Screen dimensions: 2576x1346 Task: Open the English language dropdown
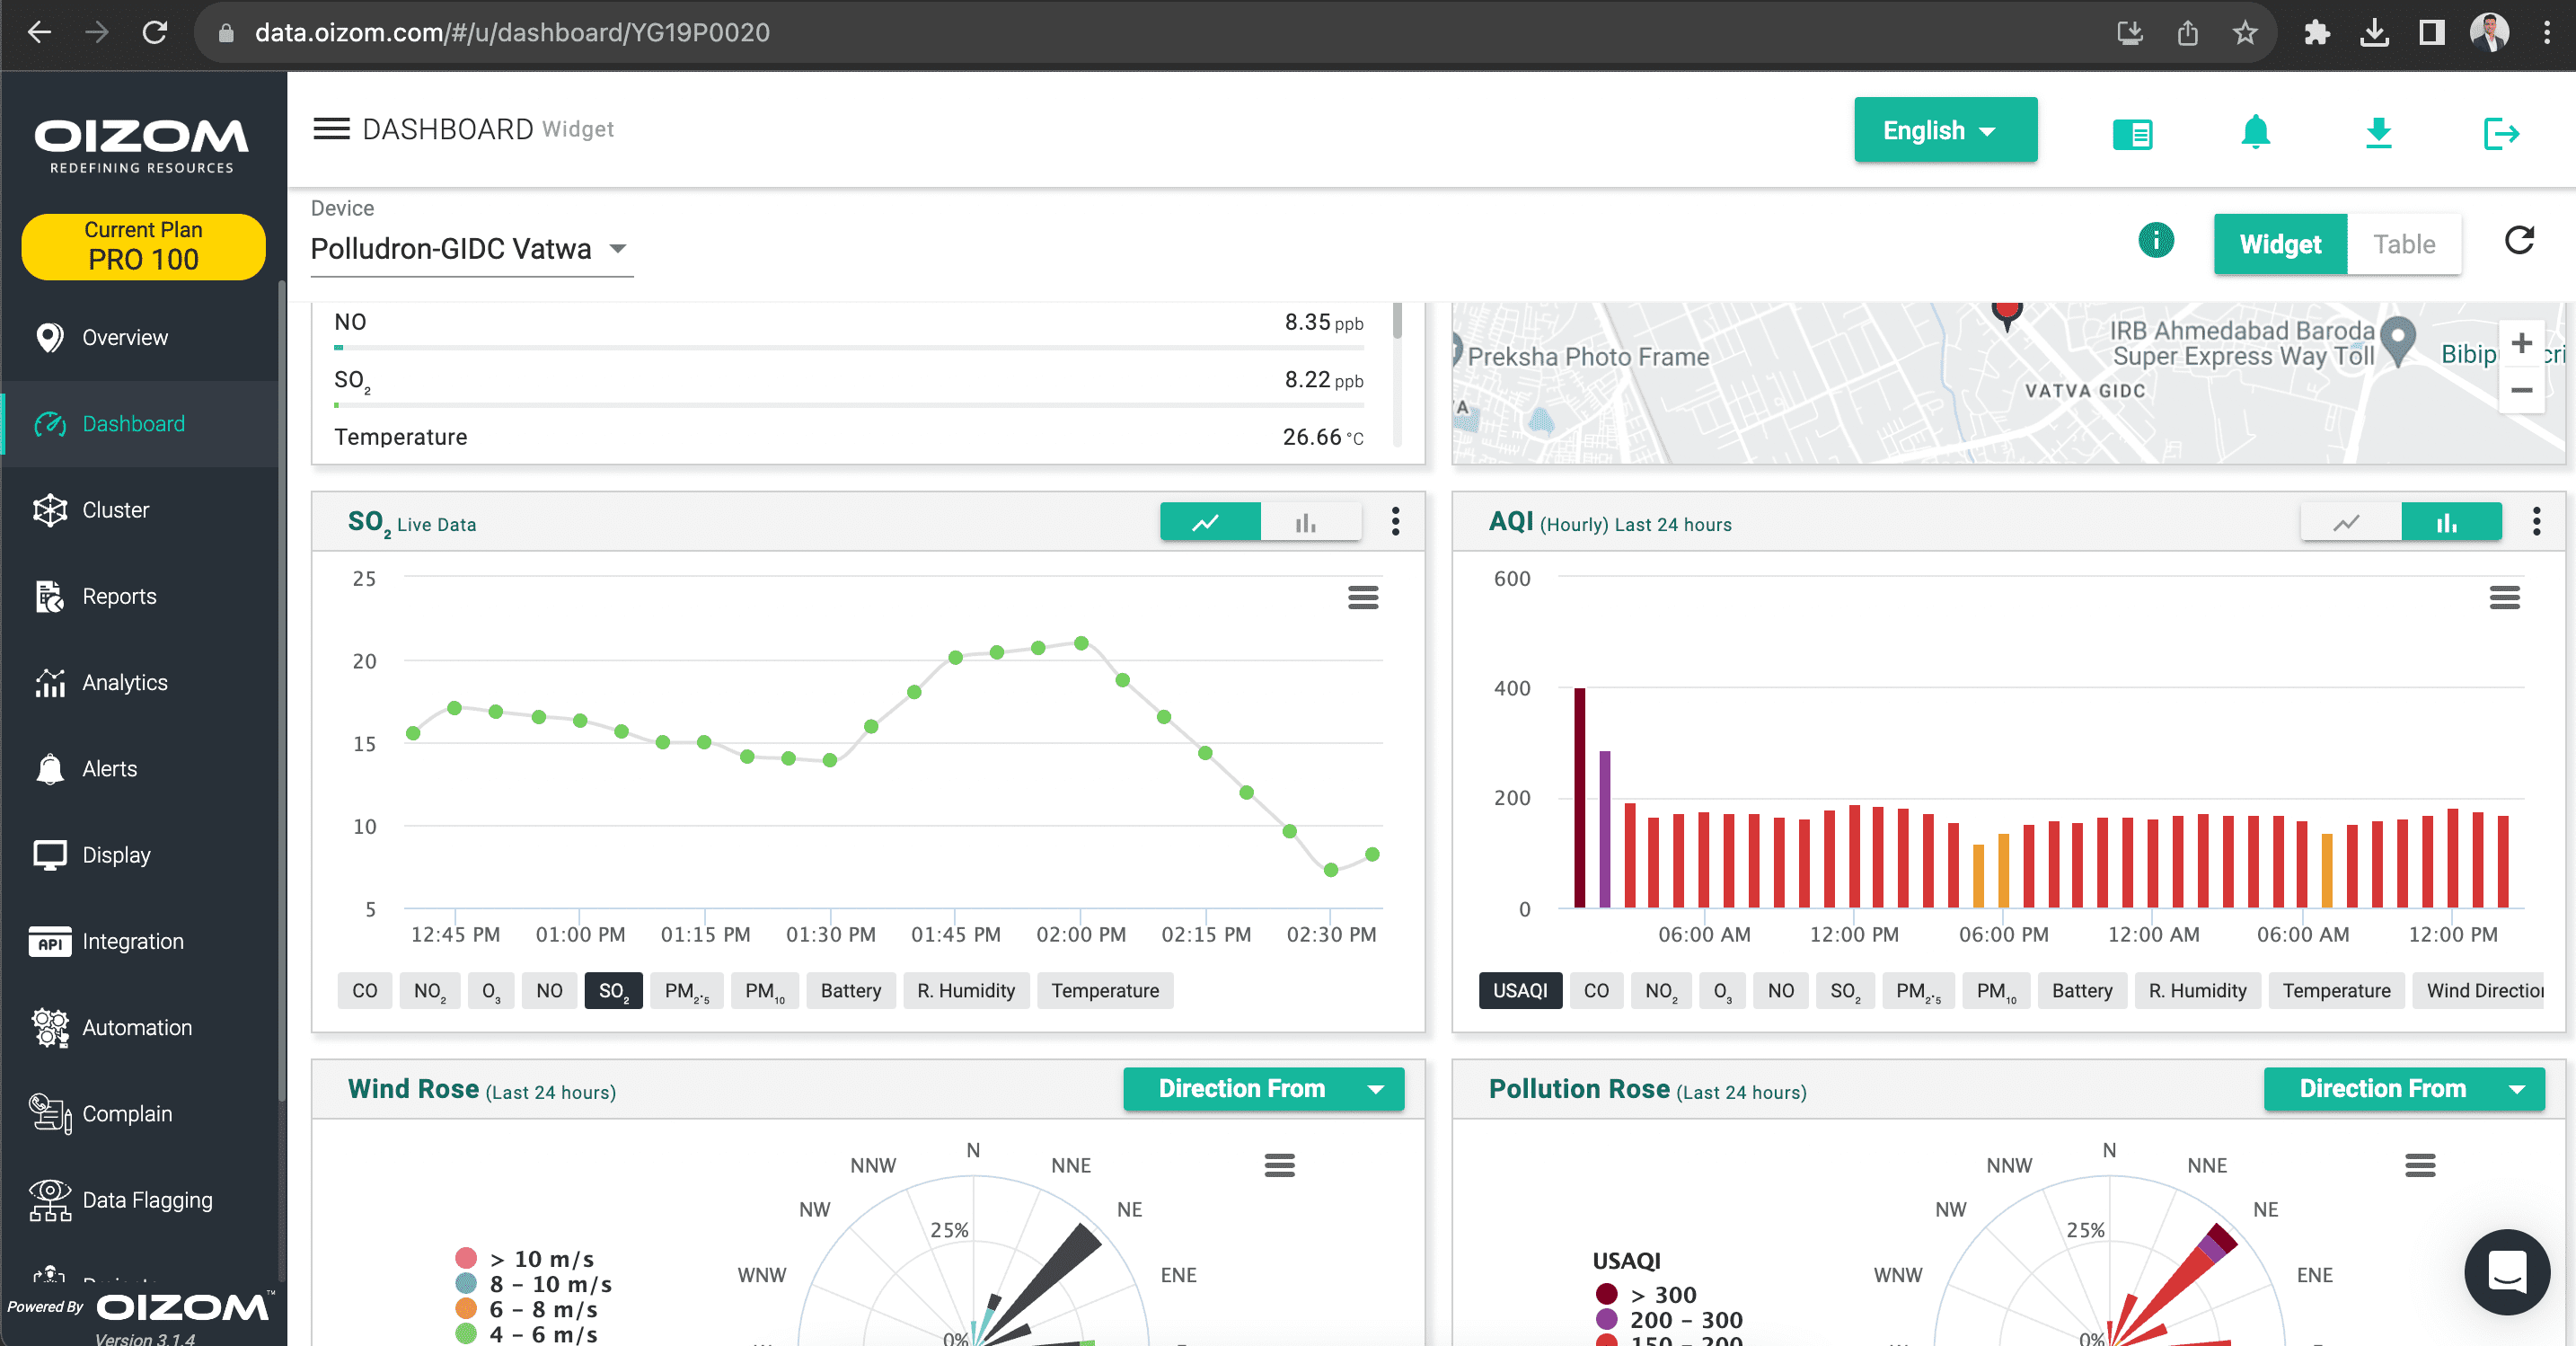click(1944, 130)
